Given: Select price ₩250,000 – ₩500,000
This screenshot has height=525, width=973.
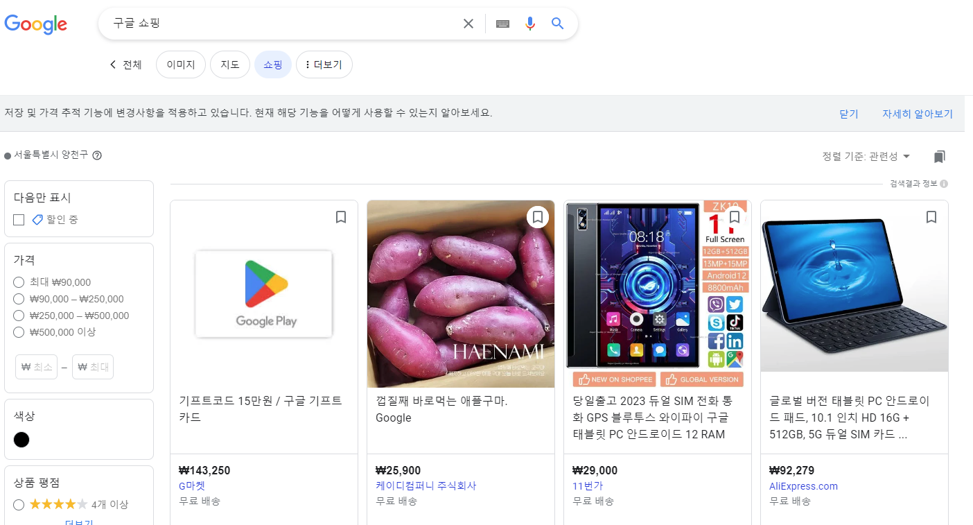Looking at the screenshot, I should point(19,316).
